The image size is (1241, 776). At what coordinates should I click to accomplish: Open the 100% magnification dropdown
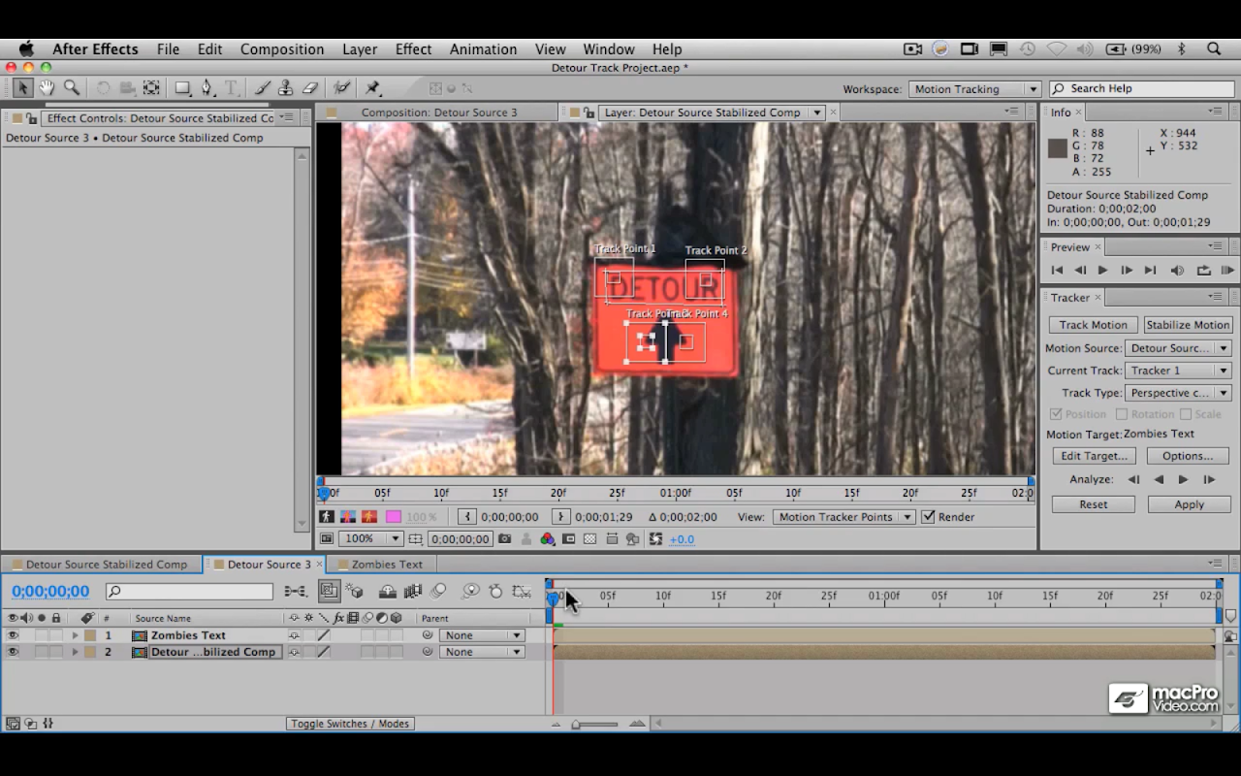point(372,539)
